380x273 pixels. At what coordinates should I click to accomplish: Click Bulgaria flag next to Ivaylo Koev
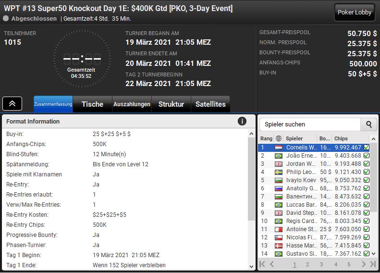point(279,180)
